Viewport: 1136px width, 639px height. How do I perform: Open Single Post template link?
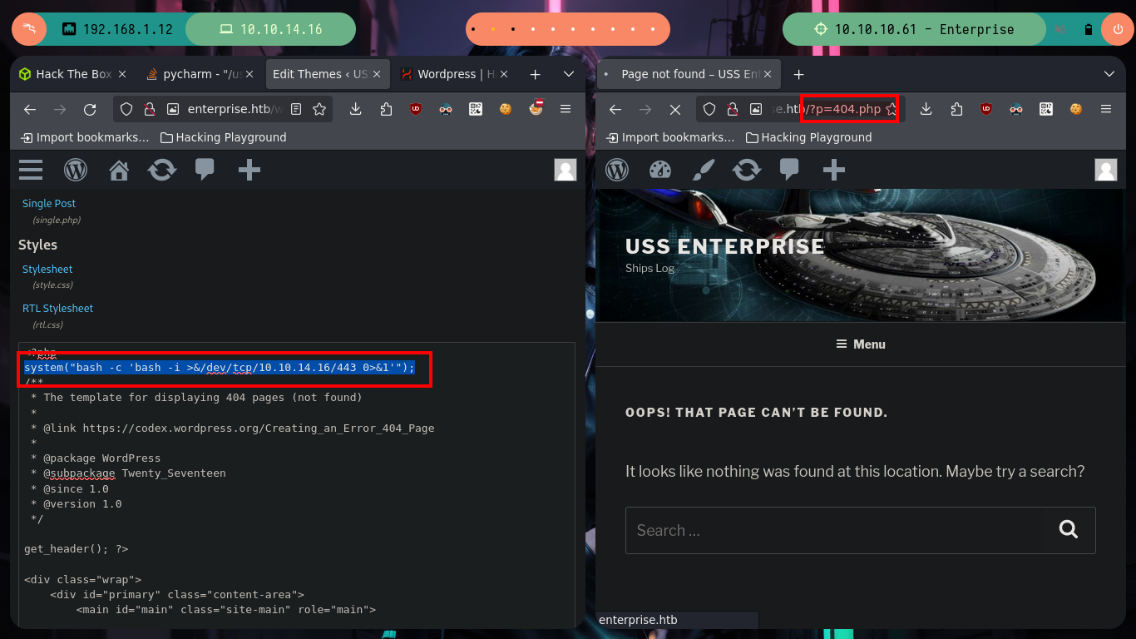click(49, 203)
